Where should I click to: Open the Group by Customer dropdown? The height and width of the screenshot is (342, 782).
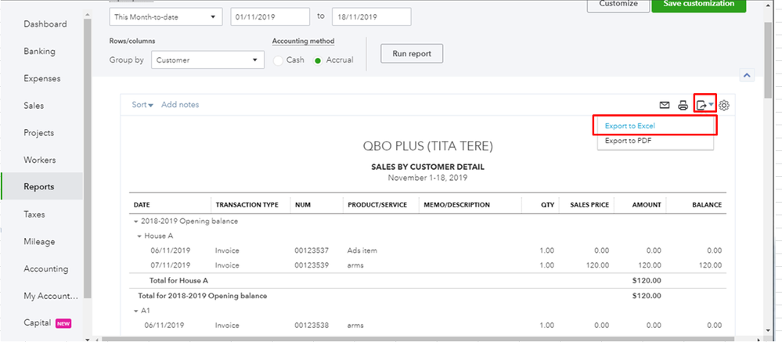coord(207,60)
